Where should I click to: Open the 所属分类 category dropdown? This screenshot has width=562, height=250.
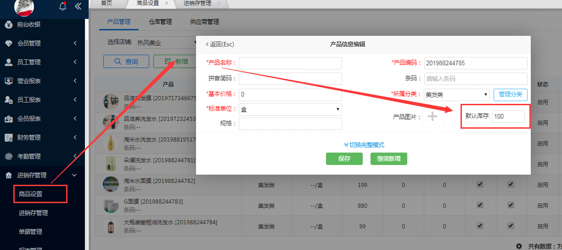tap(457, 95)
